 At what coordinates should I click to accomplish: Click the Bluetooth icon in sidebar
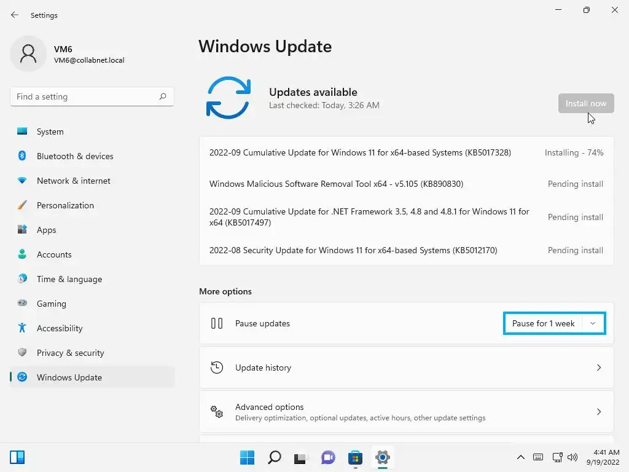pos(22,155)
